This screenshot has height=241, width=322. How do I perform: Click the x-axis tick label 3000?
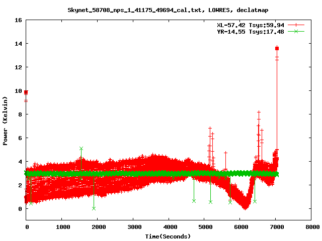(x=134, y=227)
